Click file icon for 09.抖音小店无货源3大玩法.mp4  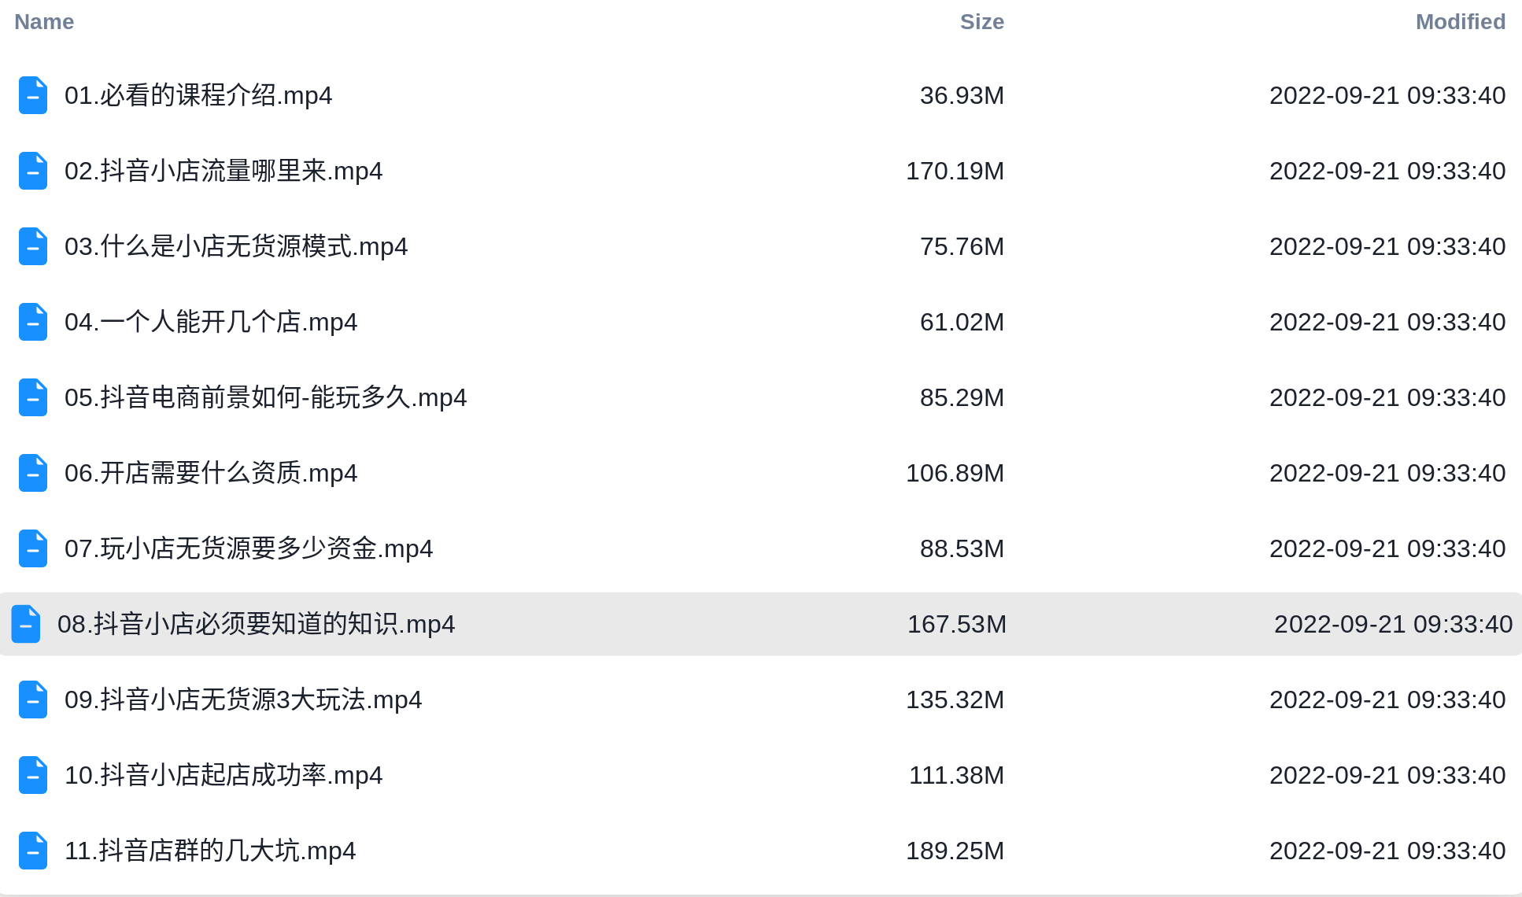click(x=33, y=700)
